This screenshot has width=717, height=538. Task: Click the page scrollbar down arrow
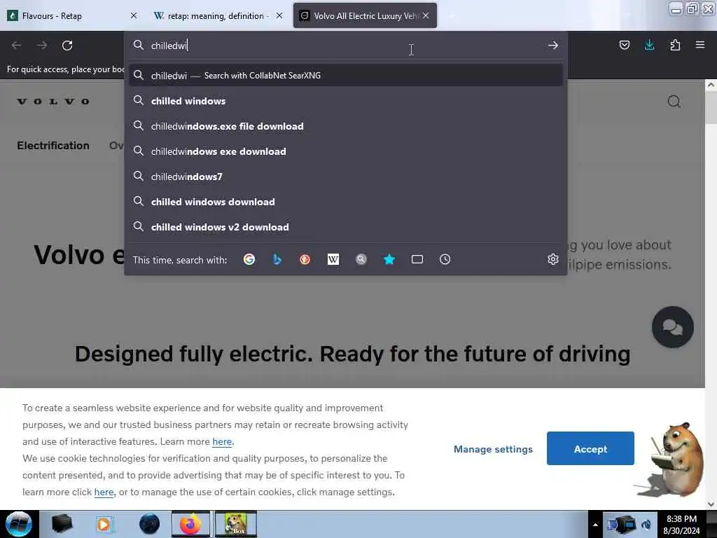click(711, 504)
